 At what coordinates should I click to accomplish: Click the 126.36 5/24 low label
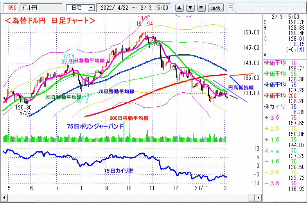pos(24,110)
